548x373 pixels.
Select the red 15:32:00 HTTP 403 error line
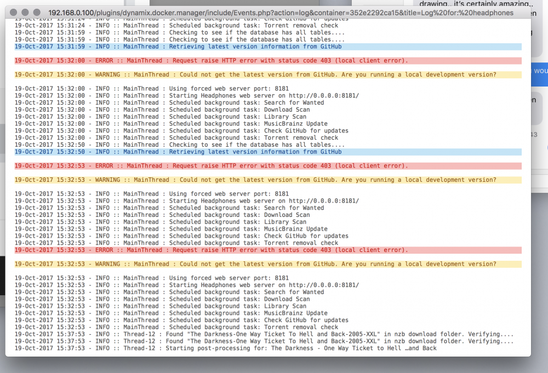coord(268,60)
